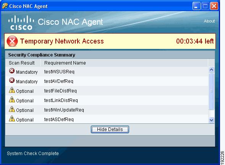This screenshot has width=225, height=165.
Task: Click the 00:03:44 left countdown timer
Action: tap(195, 41)
